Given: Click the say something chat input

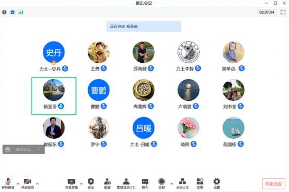Looking at the screenshot, I should pos(24,149).
